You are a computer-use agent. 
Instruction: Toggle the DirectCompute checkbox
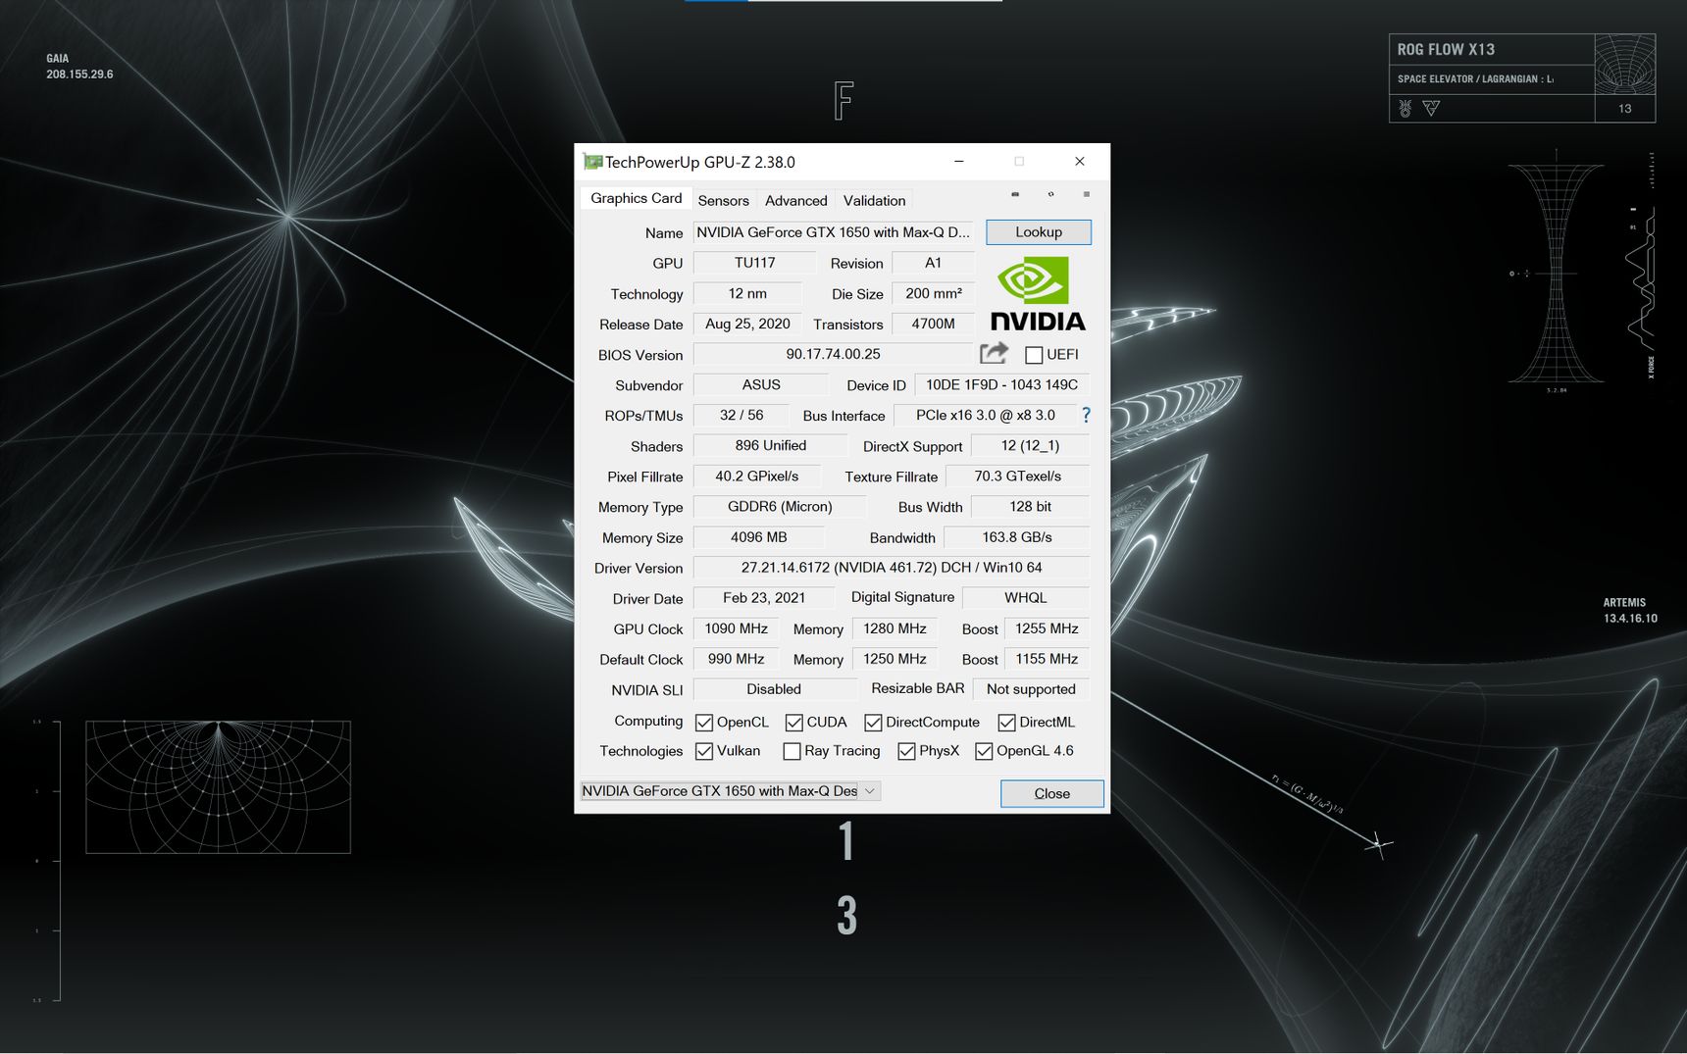(873, 723)
